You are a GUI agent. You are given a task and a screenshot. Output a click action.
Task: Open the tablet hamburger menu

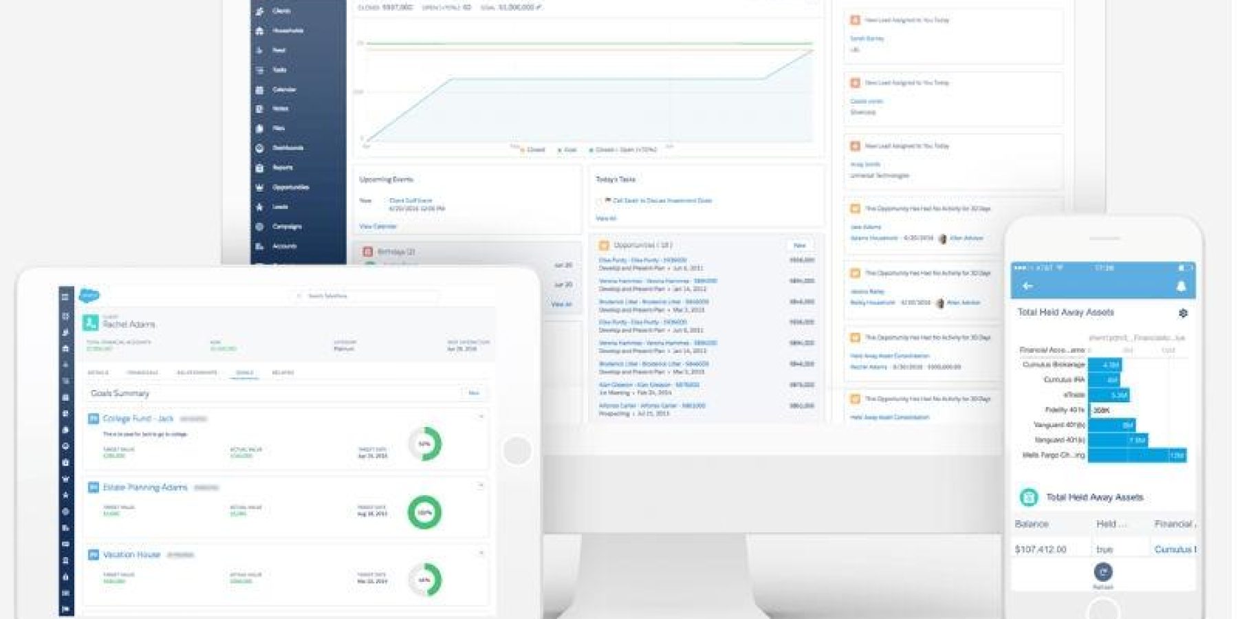click(65, 297)
